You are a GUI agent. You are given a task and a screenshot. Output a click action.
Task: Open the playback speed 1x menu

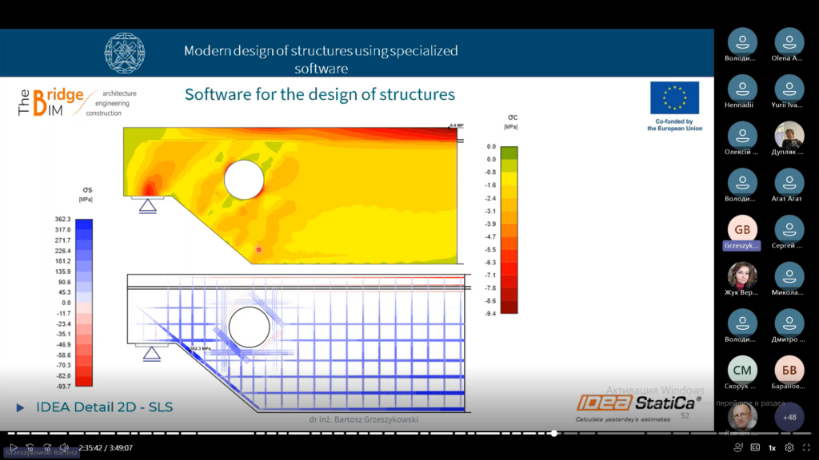(772, 448)
